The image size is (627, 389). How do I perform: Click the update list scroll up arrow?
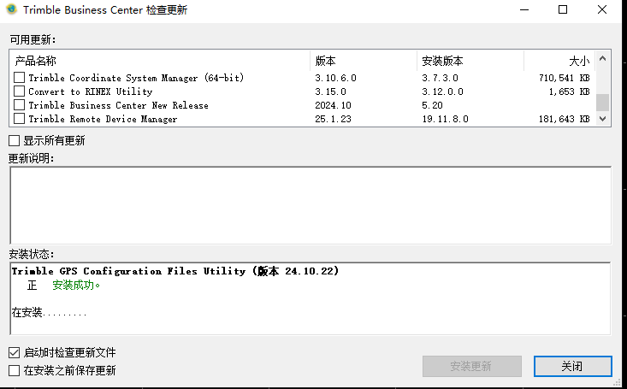click(x=602, y=59)
